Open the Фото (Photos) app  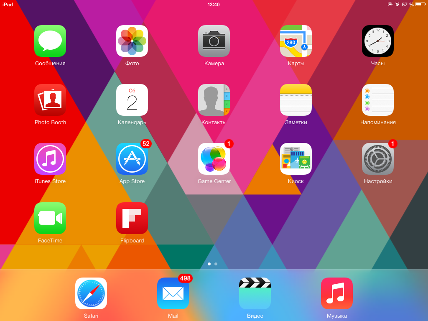click(132, 41)
